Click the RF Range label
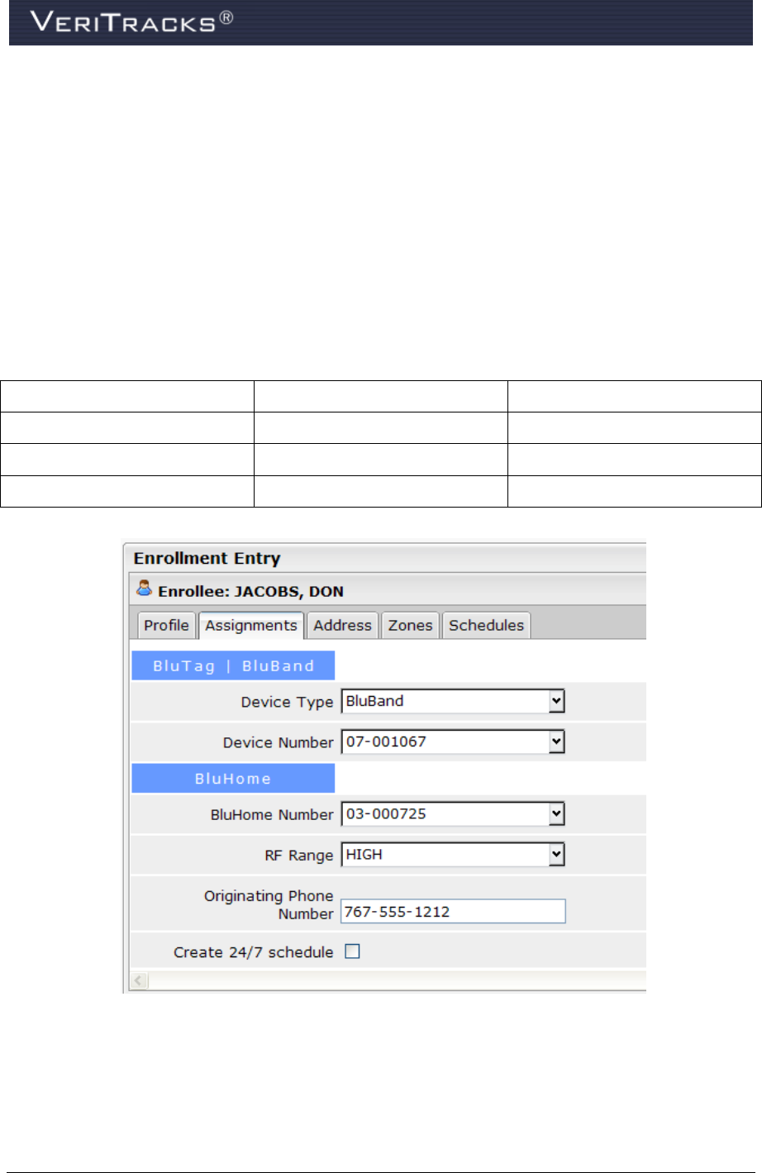762x1173 pixels. (x=298, y=856)
